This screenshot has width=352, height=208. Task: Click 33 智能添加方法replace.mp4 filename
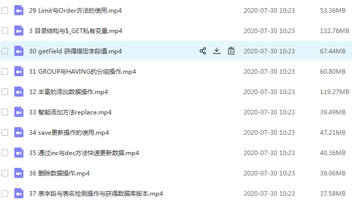click(70, 112)
